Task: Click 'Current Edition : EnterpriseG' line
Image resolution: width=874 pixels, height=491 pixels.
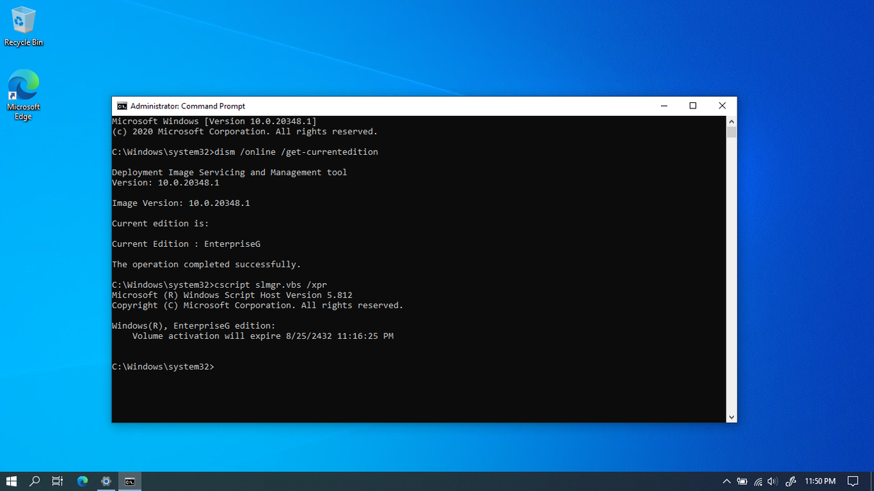Action: click(x=186, y=244)
